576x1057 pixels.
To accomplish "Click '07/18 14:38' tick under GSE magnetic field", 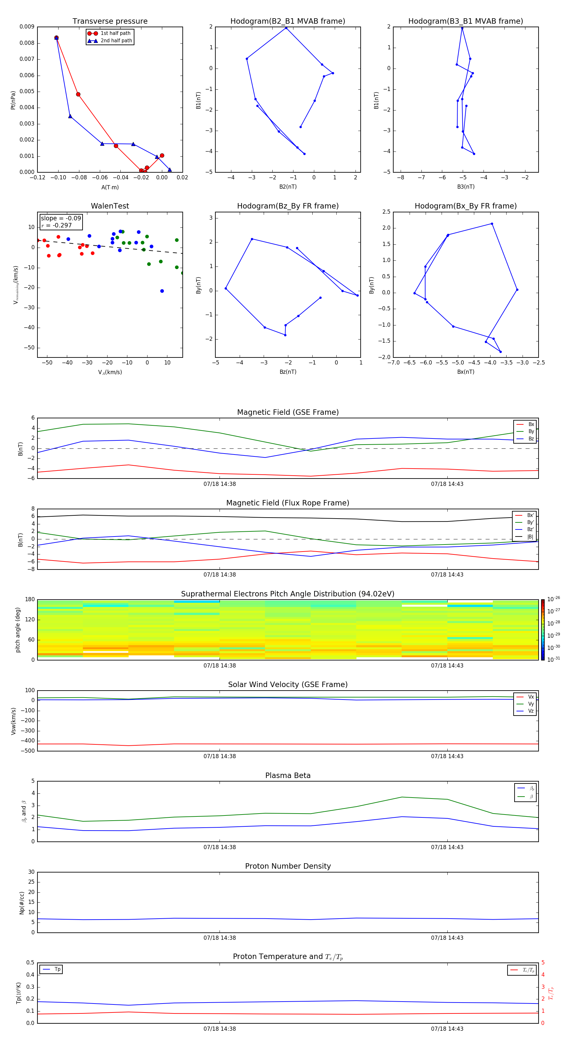I will 220,484.
